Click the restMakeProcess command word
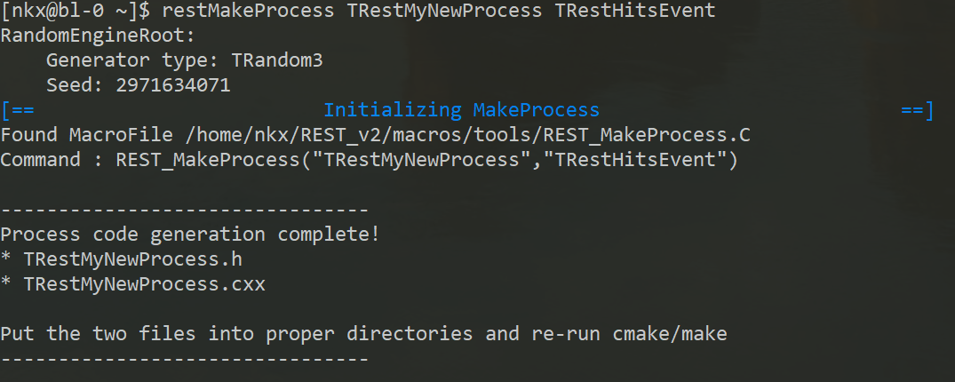This screenshot has width=955, height=382. 249,11
